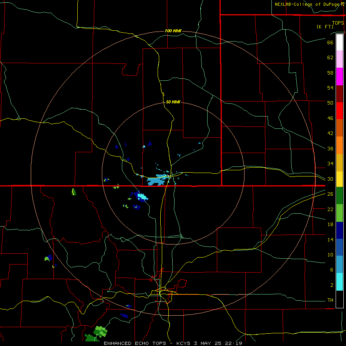Click the legend value 46

pyautogui.click(x=330, y=118)
